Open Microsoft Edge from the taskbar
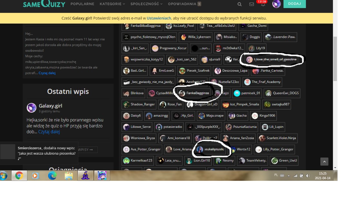Image resolution: width=342 pixels, height=214 pixels. 52,176
